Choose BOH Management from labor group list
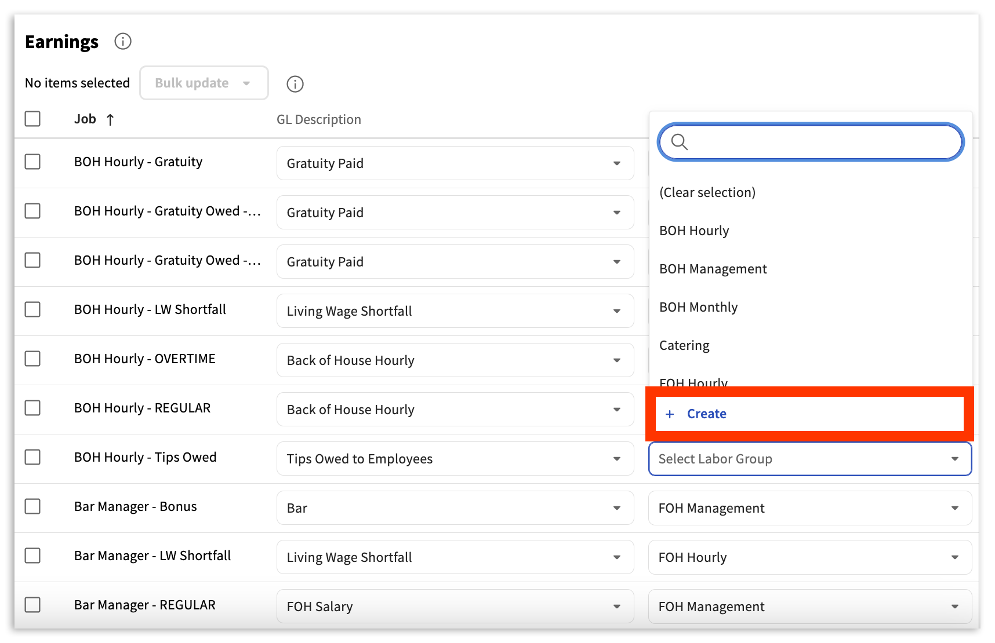Viewport: 995px width, 643px height. [x=713, y=269]
